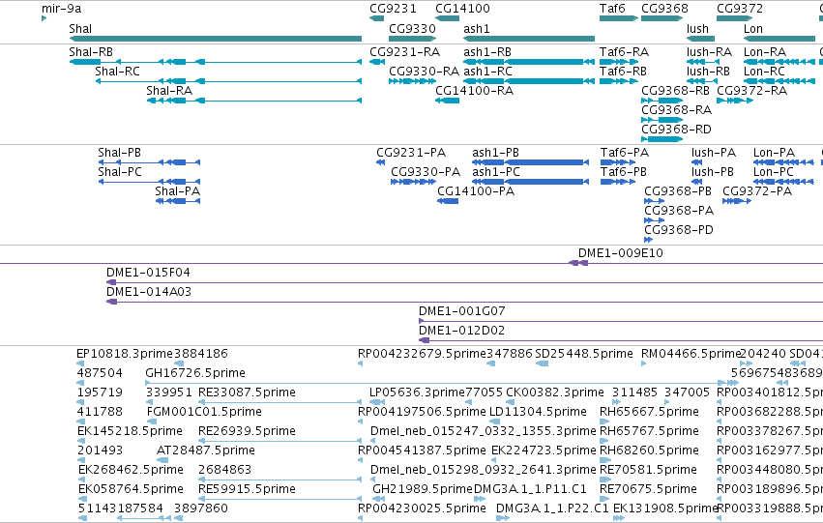Viewport: 823px width, 523px height.
Task: Select the Taf6-PB protein label
Action: pos(624,172)
